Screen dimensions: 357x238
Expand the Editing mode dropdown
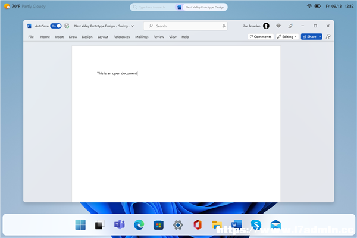287,37
